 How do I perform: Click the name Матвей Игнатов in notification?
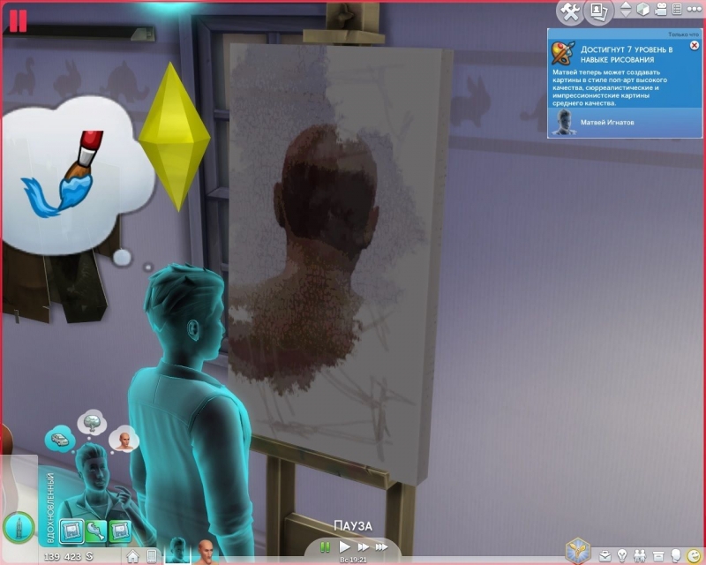coord(607,122)
